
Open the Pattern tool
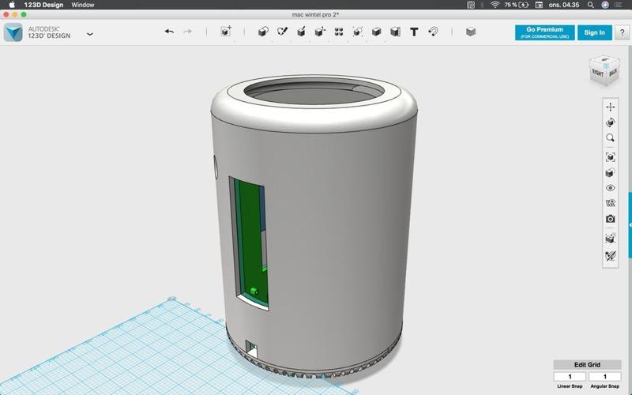point(338,32)
